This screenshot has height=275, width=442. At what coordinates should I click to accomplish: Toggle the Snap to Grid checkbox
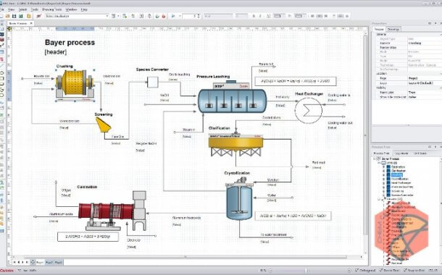pos(406,270)
